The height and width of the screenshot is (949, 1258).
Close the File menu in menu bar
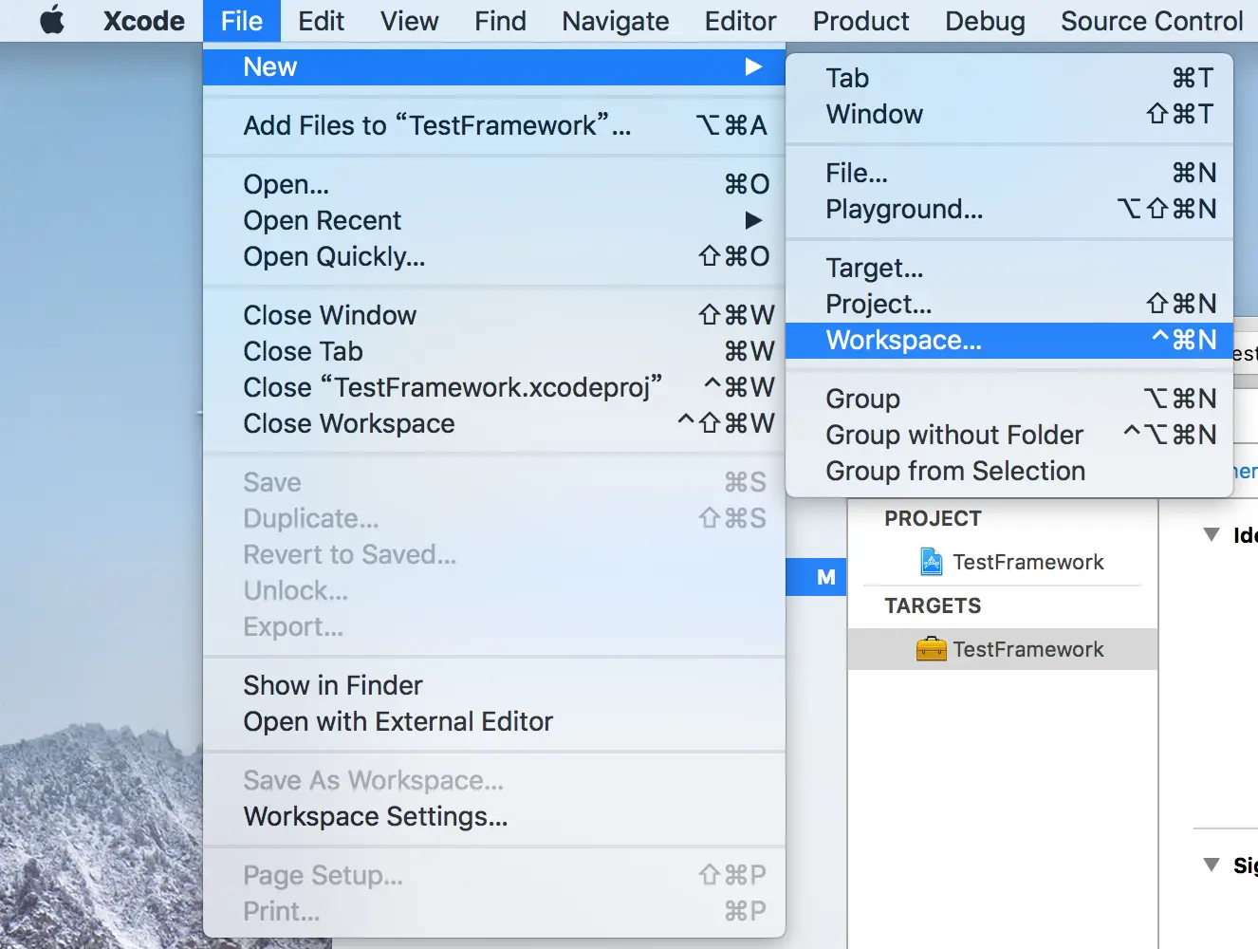(x=242, y=21)
